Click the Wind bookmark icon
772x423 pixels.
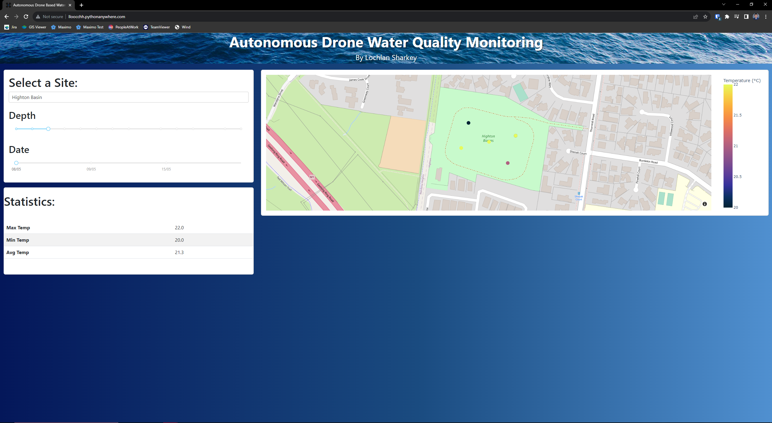click(176, 27)
